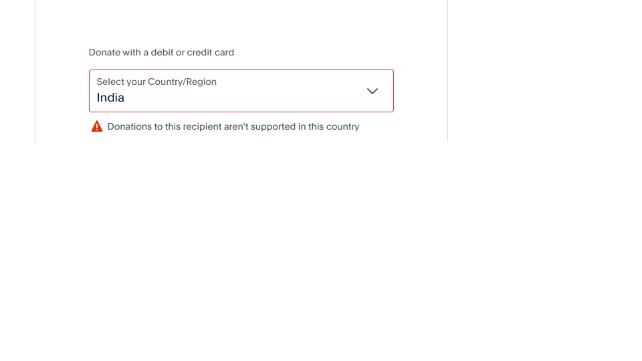Click the word 'Donations' in the error line
The width and height of the screenshot is (642, 361).
[128, 126]
